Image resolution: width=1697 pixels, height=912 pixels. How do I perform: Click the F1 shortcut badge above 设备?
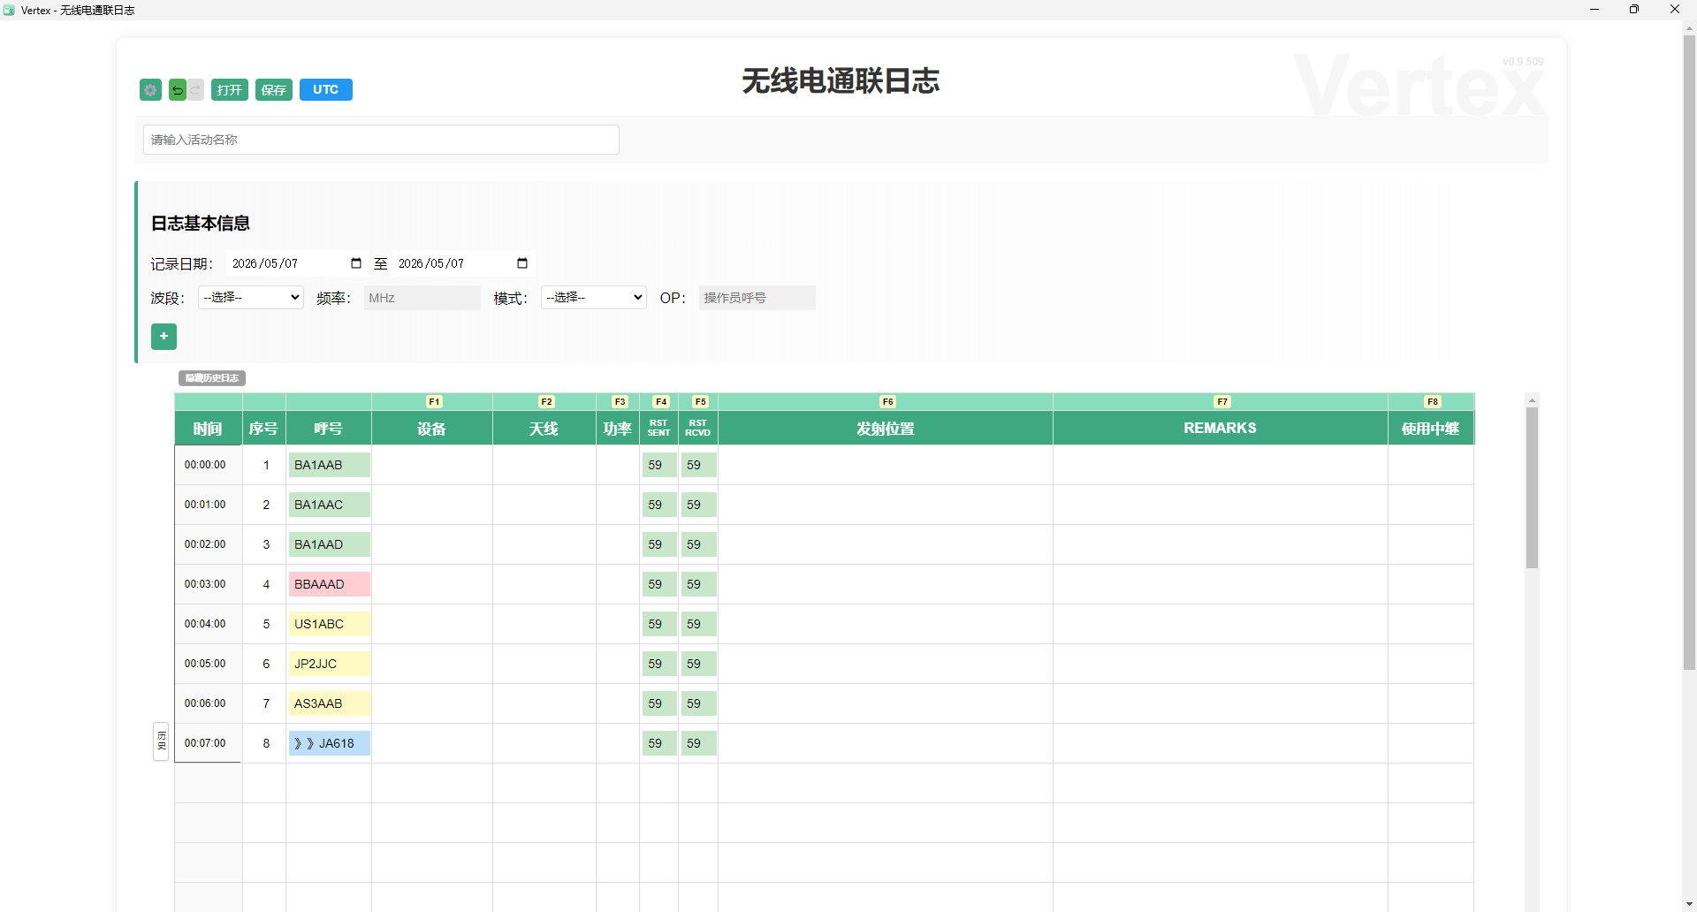coord(434,402)
